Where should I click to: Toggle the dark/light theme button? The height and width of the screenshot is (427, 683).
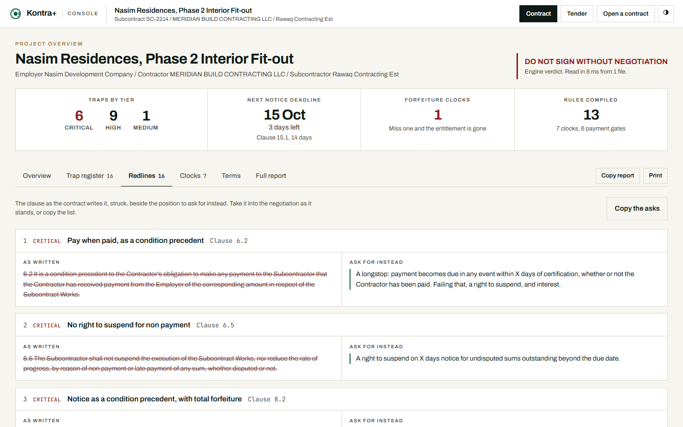(666, 13)
